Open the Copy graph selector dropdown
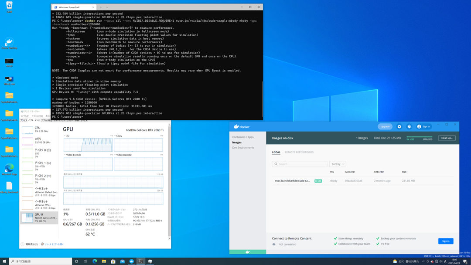The height and width of the screenshot is (265, 471). tap(115, 136)
